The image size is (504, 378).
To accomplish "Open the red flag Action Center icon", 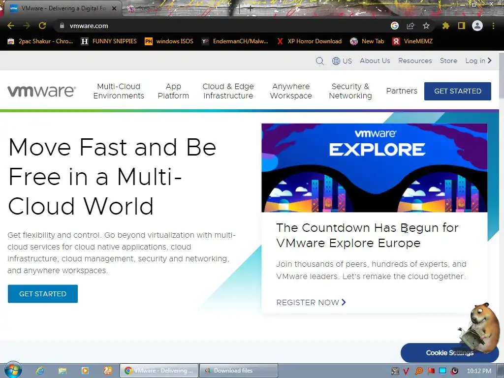I will (x=431, y=371).
